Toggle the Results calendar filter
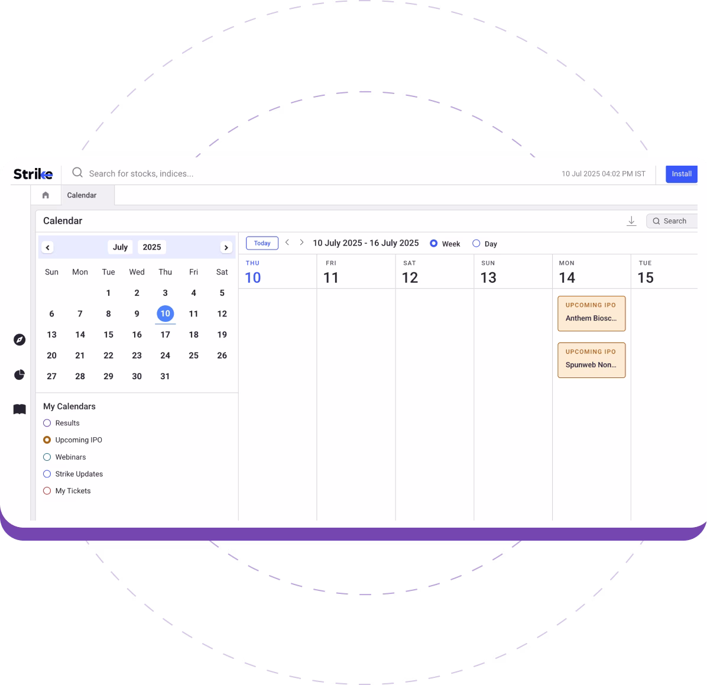Screen dimensions: 707x685 (47, 423)
